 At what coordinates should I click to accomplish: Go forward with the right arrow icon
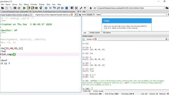pos(95,8)
